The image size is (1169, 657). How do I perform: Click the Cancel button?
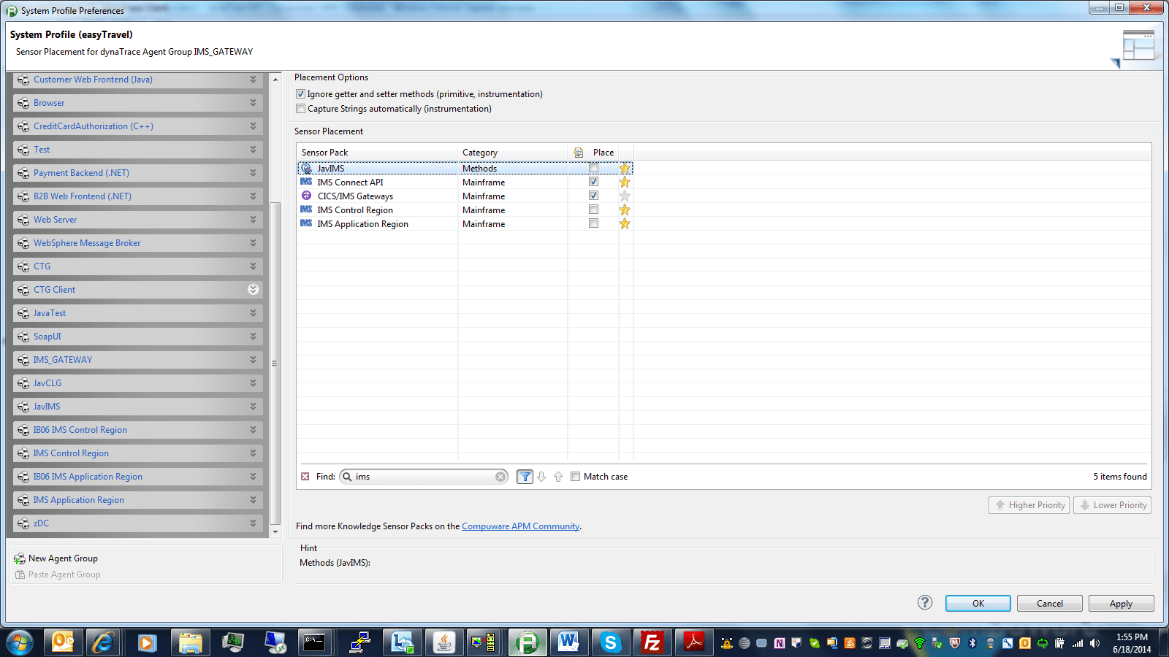pos(1049,604)
